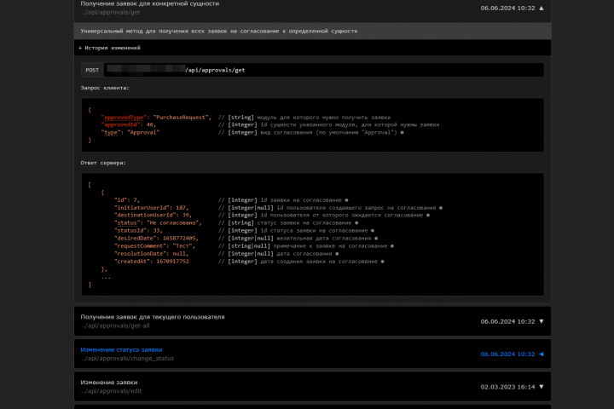The width and height of the screenshot is (614, 409).
Task: Click the "statusId" key in response
Action: 130,231
